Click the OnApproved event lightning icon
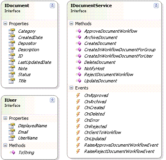The image size is (166, 160). pos(78,95)
